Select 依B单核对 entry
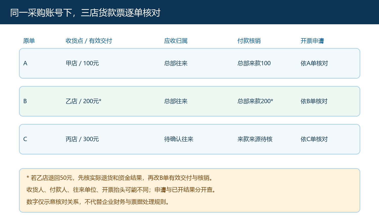 coord(314,101)
